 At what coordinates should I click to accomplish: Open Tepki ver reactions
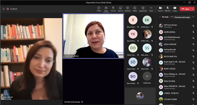click(x=120, y=9)
